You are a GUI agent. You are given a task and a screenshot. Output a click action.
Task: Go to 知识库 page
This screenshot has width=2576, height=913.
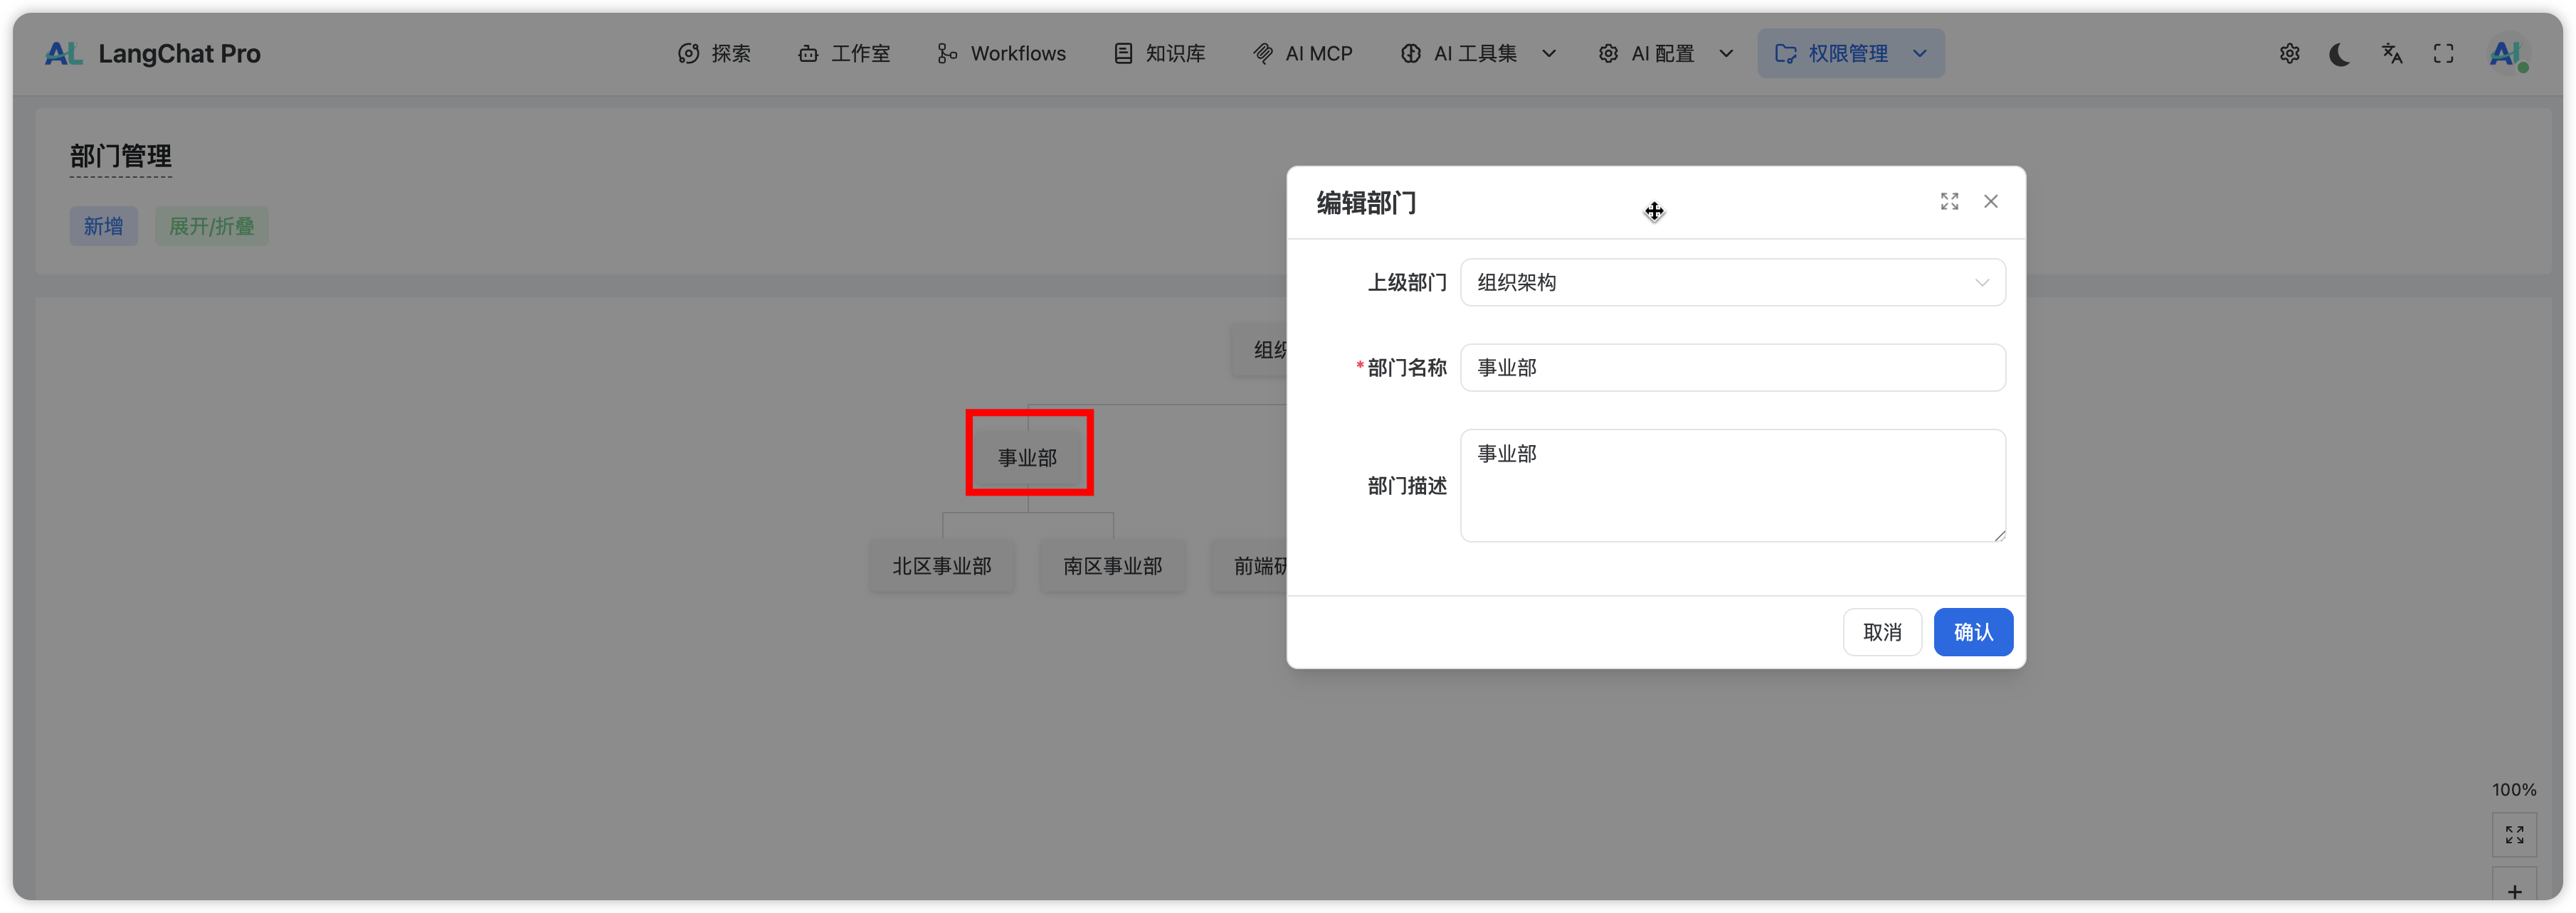[1160, 54]
